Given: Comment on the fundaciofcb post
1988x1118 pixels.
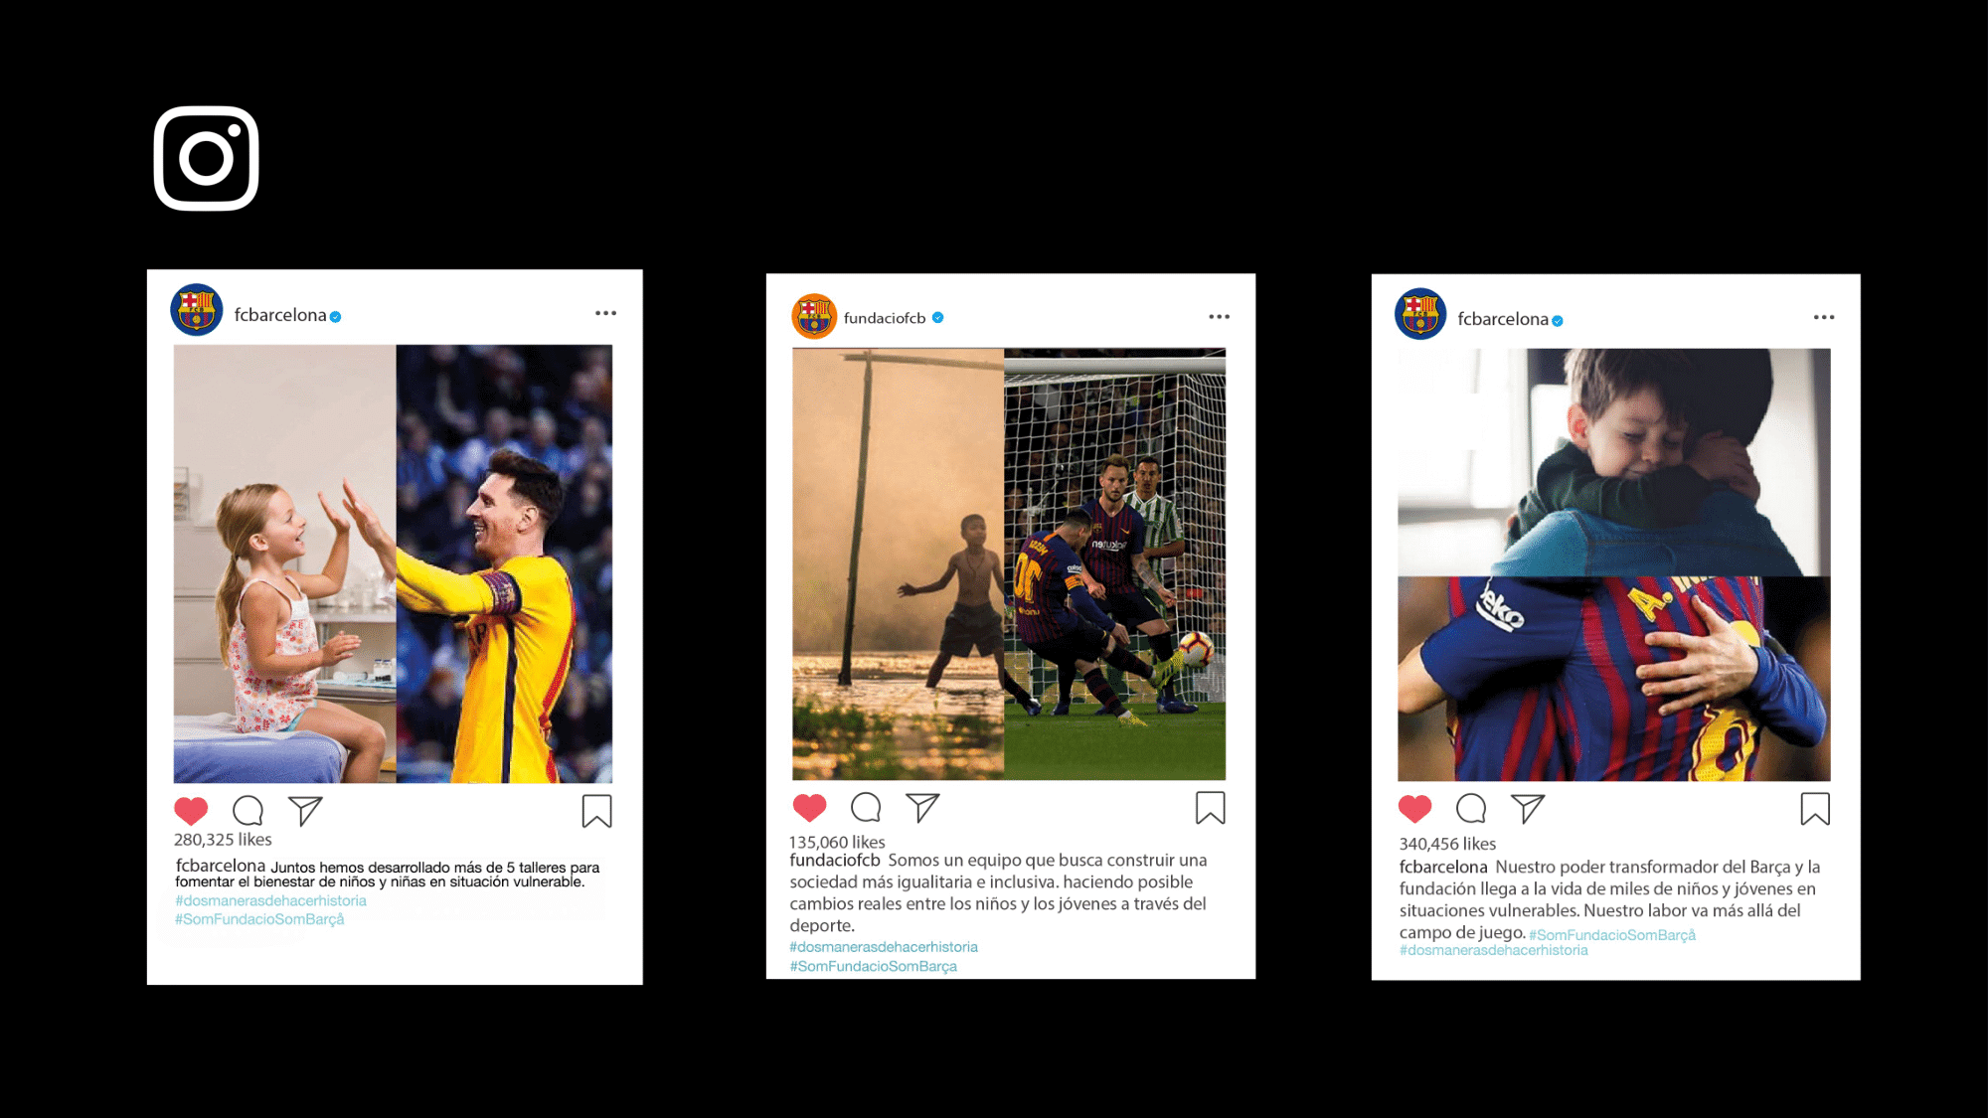Looking at the screenshot, I should pos(866,808).
